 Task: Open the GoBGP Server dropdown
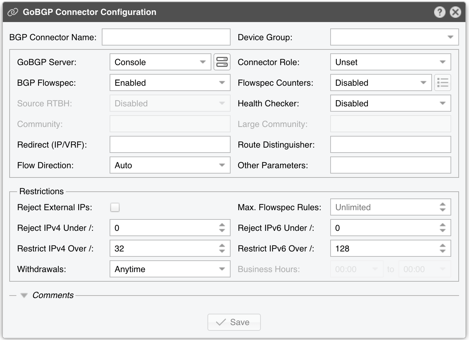pos(160,62)
